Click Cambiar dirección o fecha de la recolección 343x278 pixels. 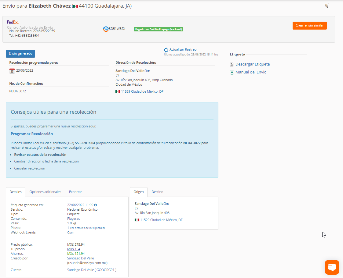[x=46, y=161]
